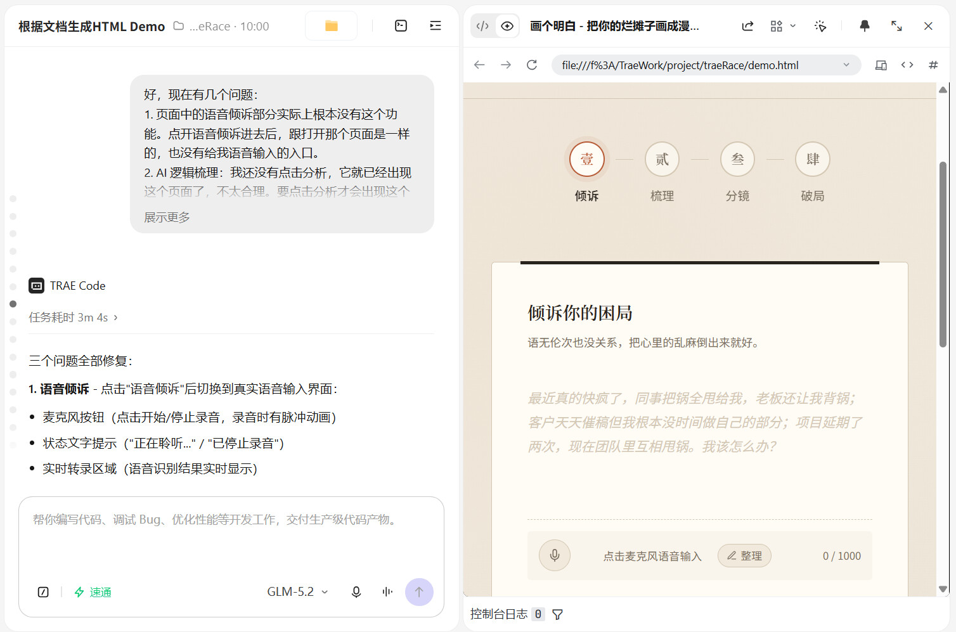Image resolution: width=956 pixels, height=632 pixels.
Task: Click the 点击麦克风语音输入 label
Action: (652, 556)
